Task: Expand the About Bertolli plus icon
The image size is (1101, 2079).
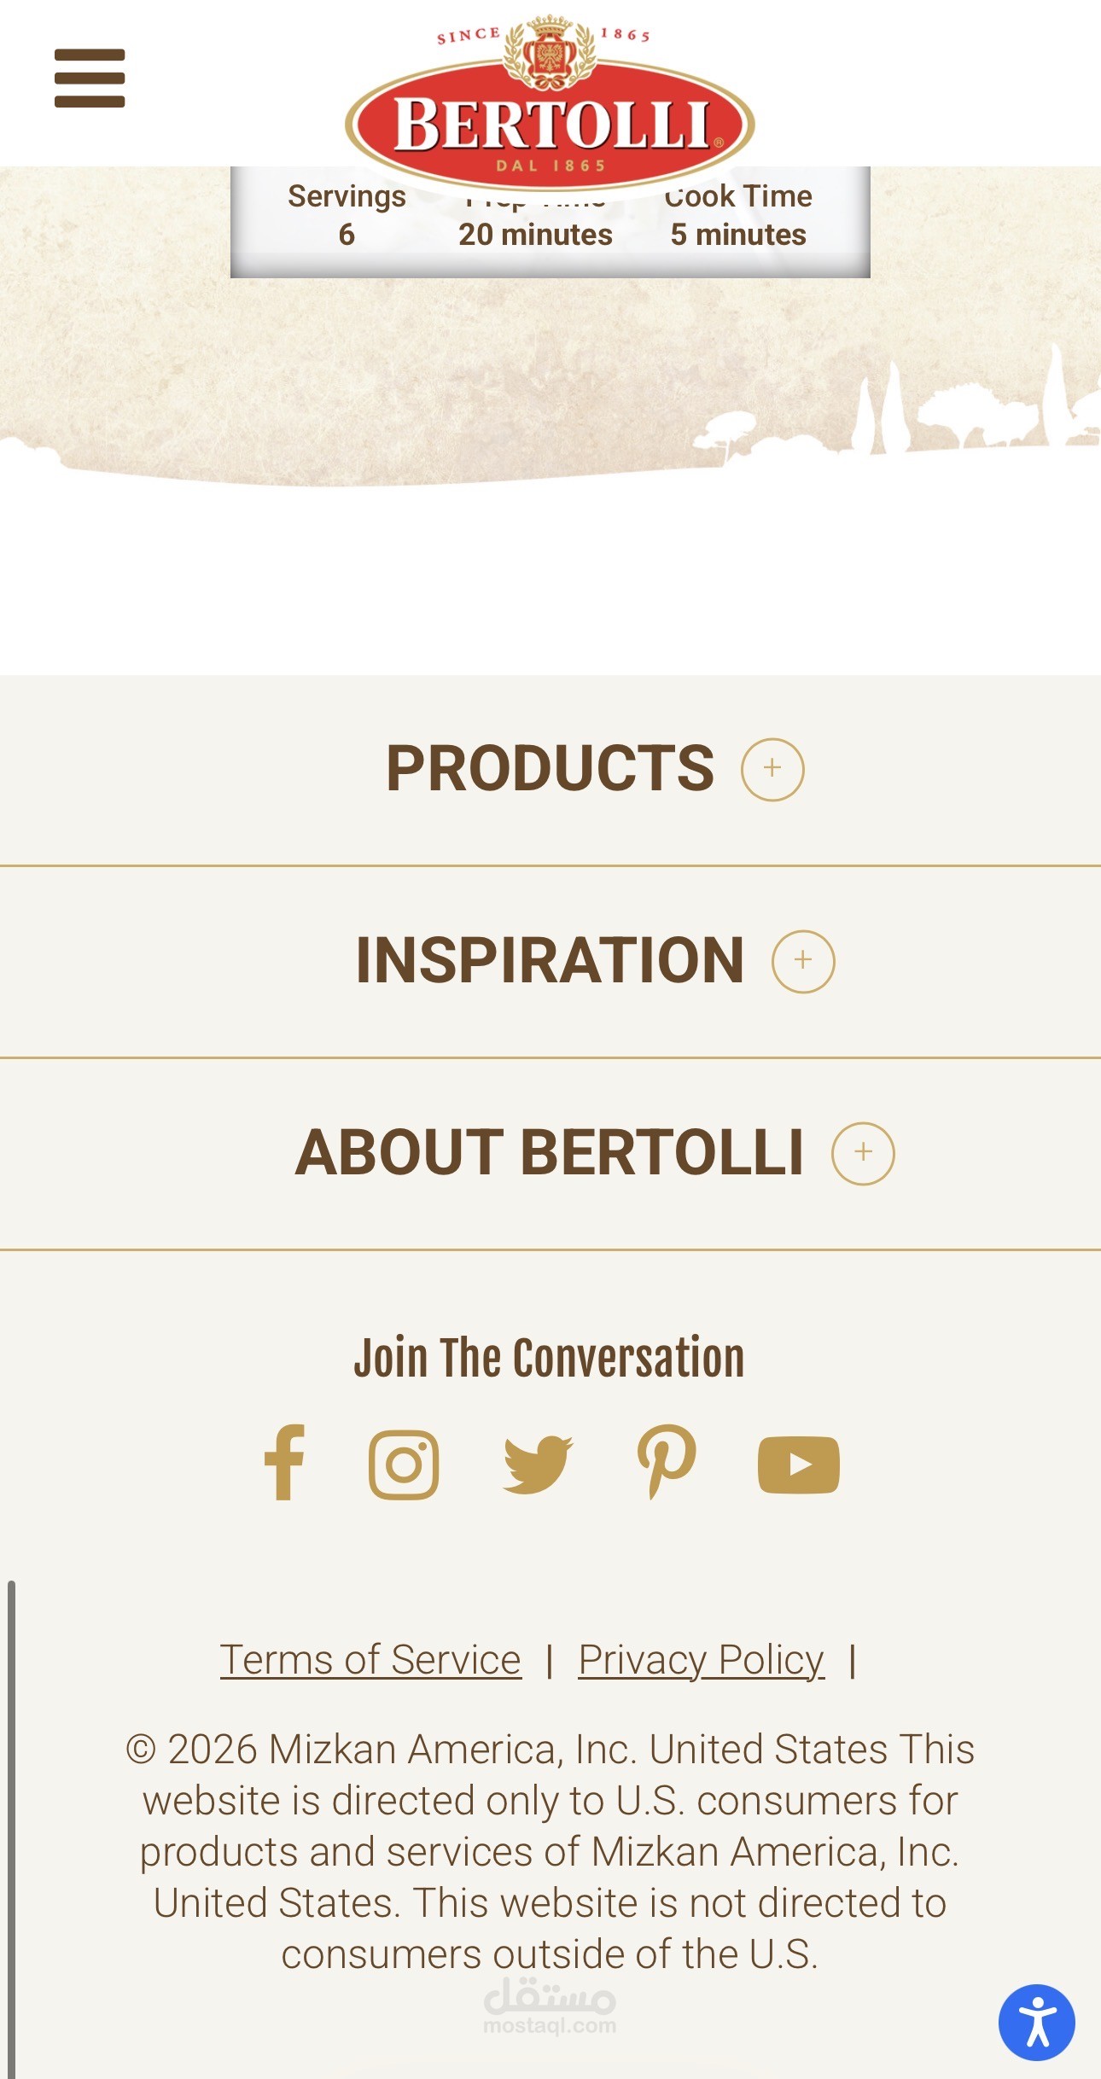Action: [863, 1153]
